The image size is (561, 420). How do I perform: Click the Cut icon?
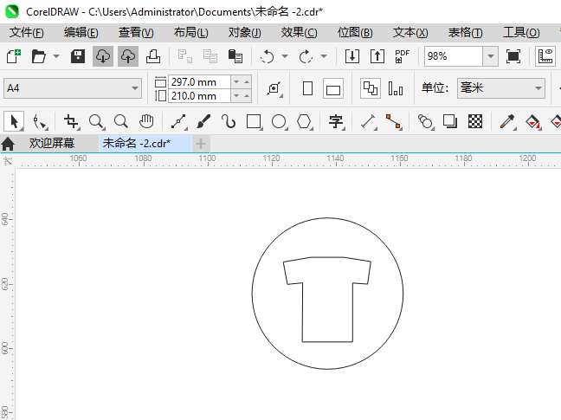tap(185, 56)
